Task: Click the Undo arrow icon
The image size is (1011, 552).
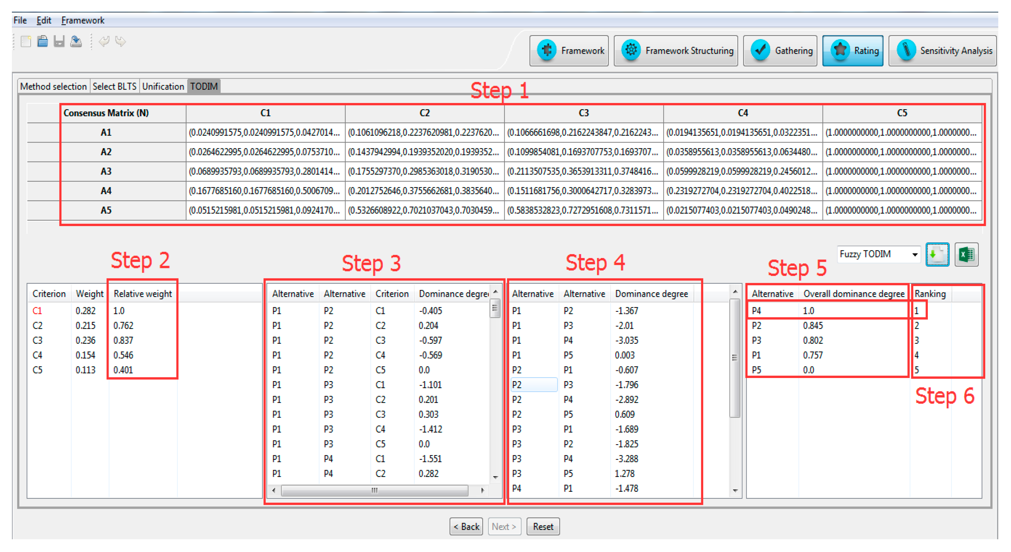Action: point(104,41)
